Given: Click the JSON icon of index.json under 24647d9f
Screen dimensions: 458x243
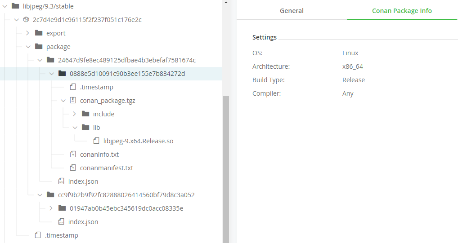Looking at the screenshot, I should [x=61, y=181].
